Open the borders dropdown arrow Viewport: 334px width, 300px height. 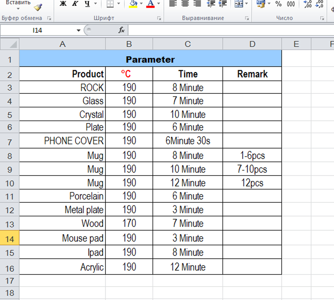(x=119, y=3)
